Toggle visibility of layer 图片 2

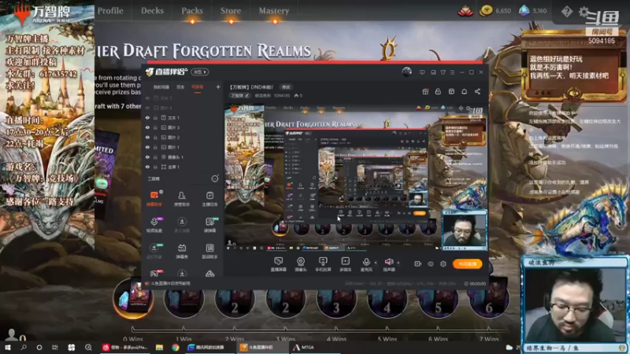(147, 137)
